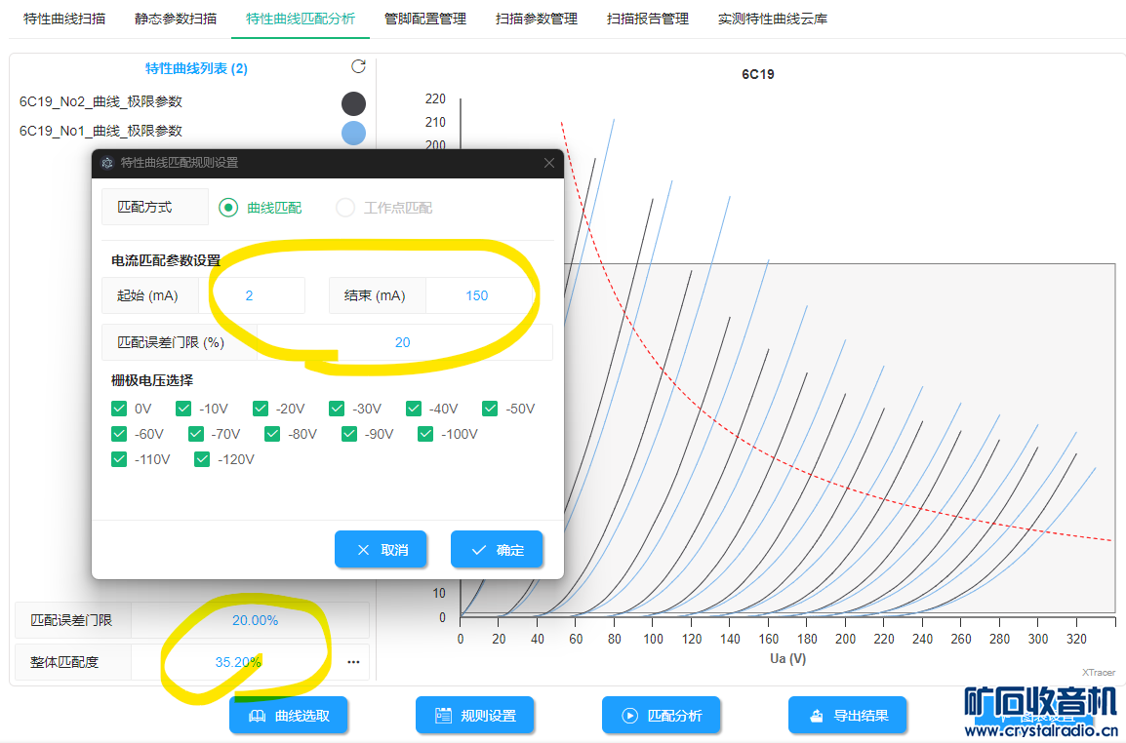
Task: Toggle the -40V grid voltage checkbox
Action: point(414,409)
